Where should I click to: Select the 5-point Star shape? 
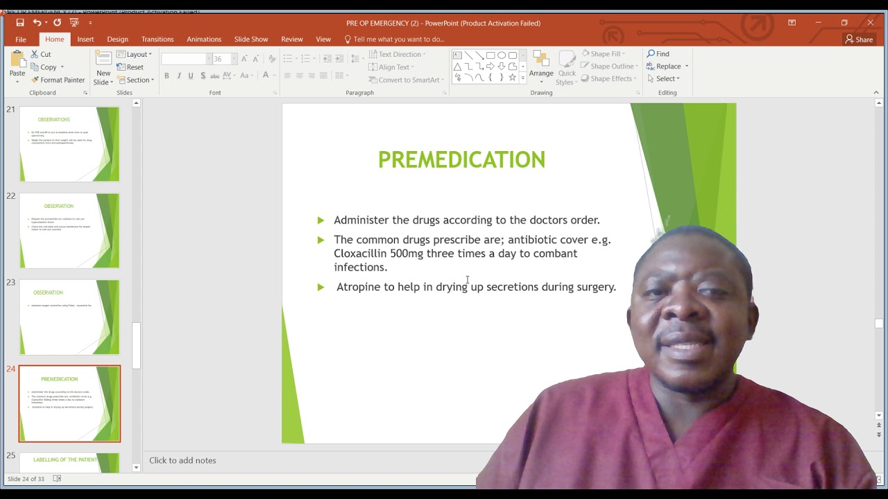pos(513,78)
